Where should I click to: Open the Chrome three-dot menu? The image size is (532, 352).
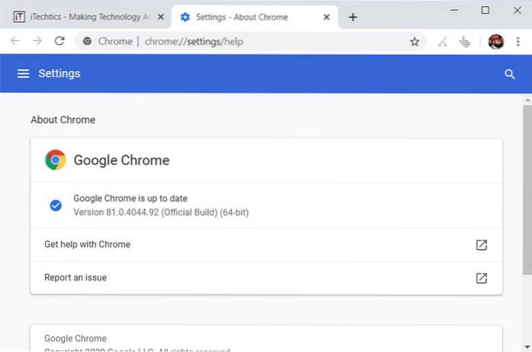pos(518,41)
